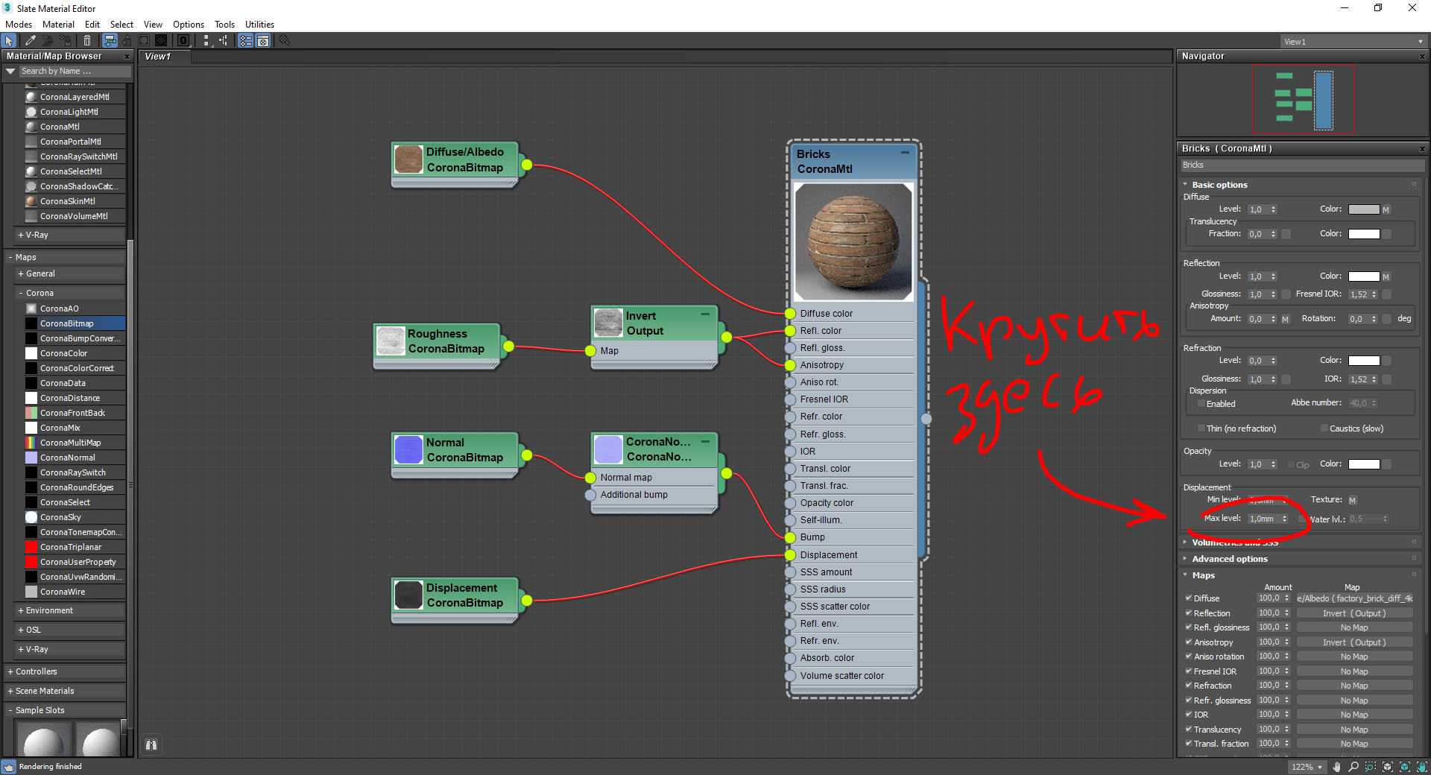Click binoculars search icon in view
Viewport: 1431px width, 775px height.
pos(151,744)
